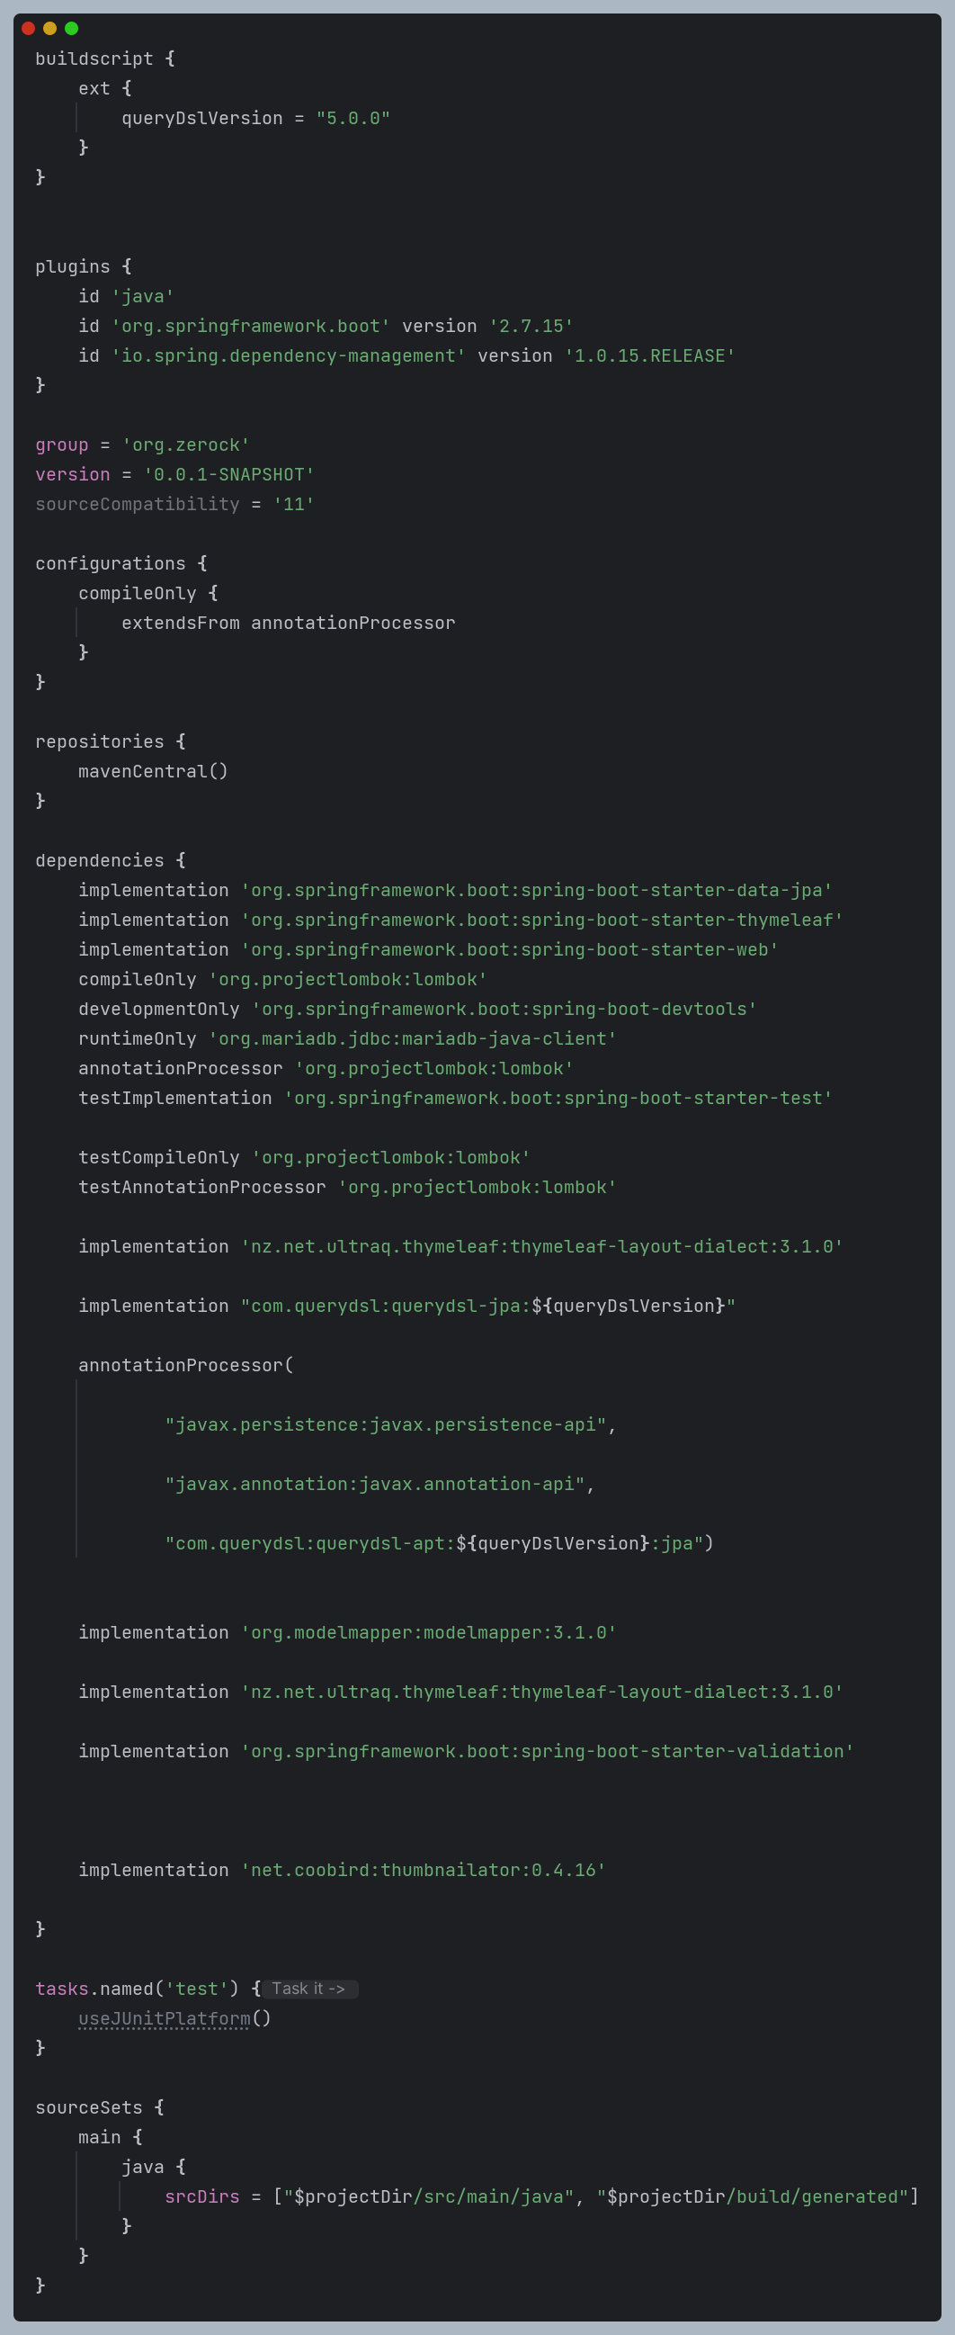Click the 'group' property keyword
The image size is (955, 2335).
click(62, 445)
